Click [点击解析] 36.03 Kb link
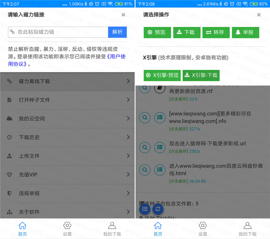The height and width of the screenshot is (239, 270). click(188, 181)
